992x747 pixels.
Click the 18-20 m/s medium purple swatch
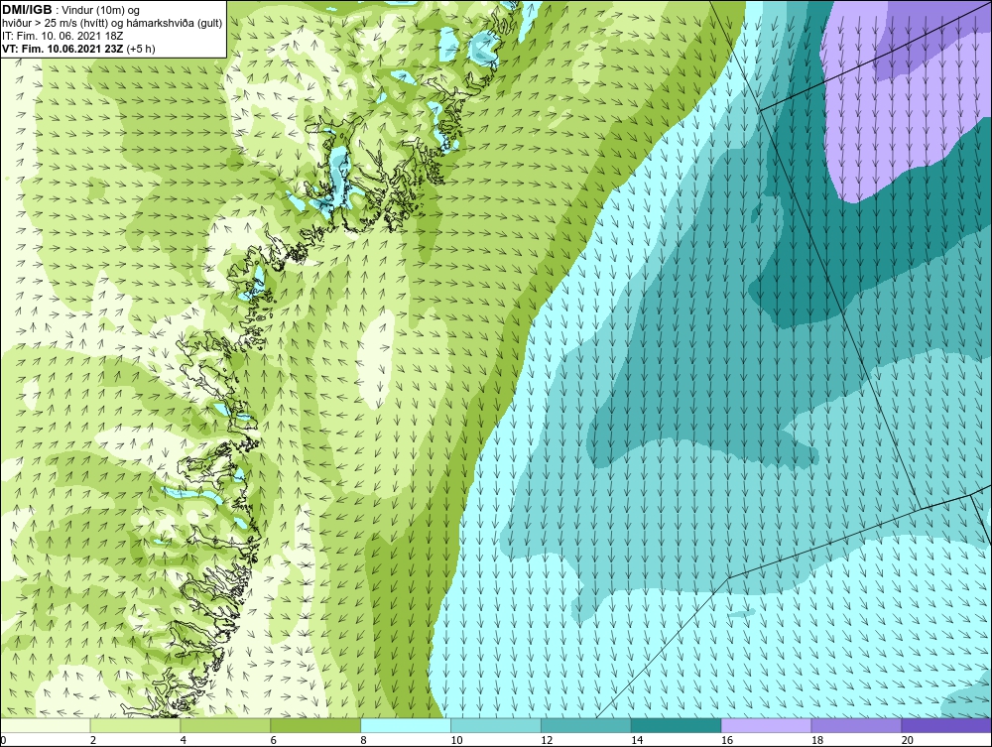[857, 725]
